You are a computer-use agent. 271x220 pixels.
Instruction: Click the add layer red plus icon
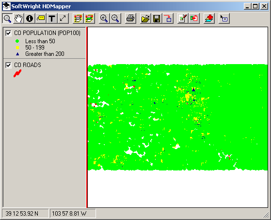pyautogui.click(x=209, y=18)
